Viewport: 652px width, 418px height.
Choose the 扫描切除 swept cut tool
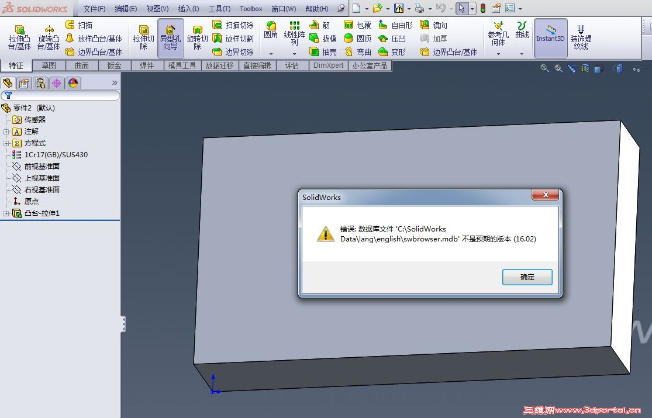(x=233, y=25)
